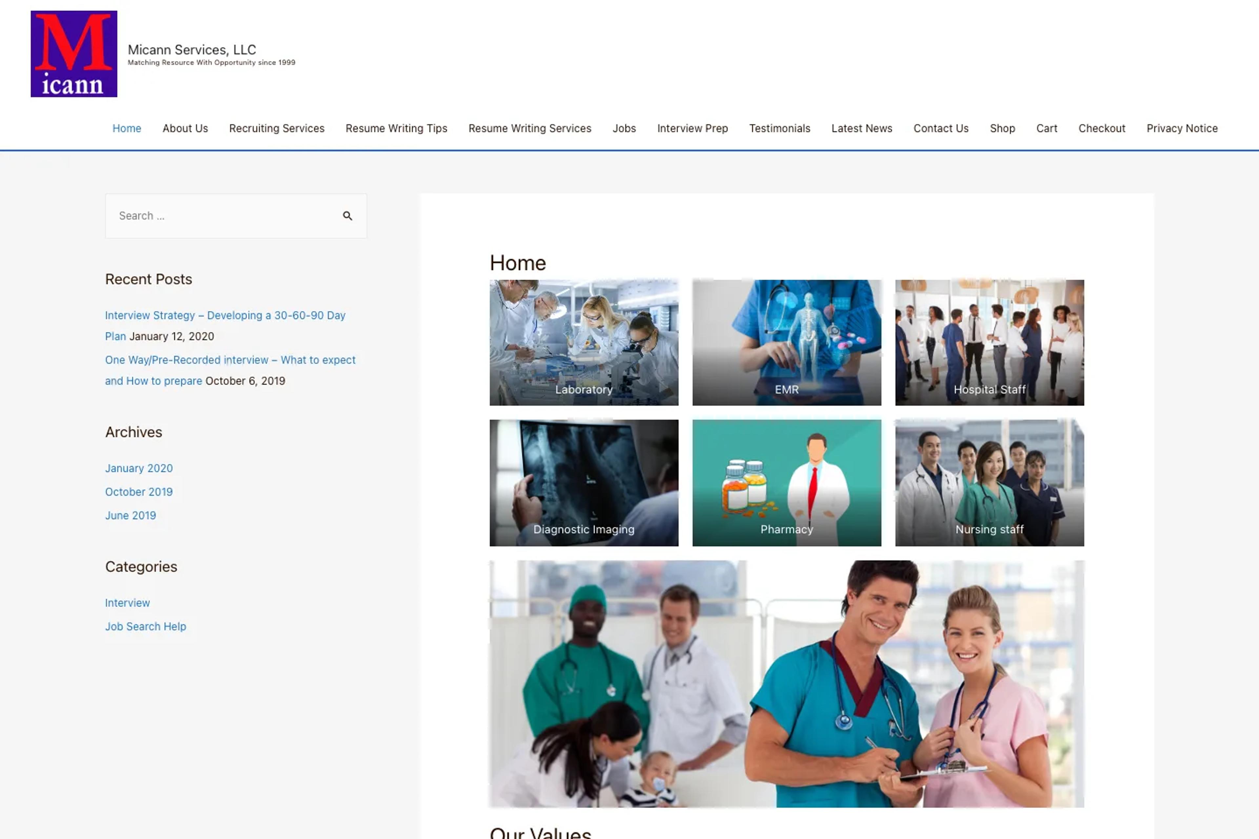Open the About Us page

click(x=185, y=128)
